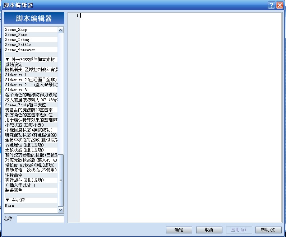Select the 装备颜色 script

[31, 190]
